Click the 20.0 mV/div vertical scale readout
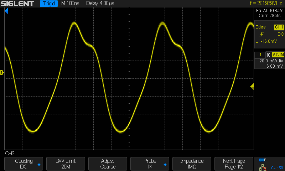This screenshot has height=171, width=285. tap(270, 61)
